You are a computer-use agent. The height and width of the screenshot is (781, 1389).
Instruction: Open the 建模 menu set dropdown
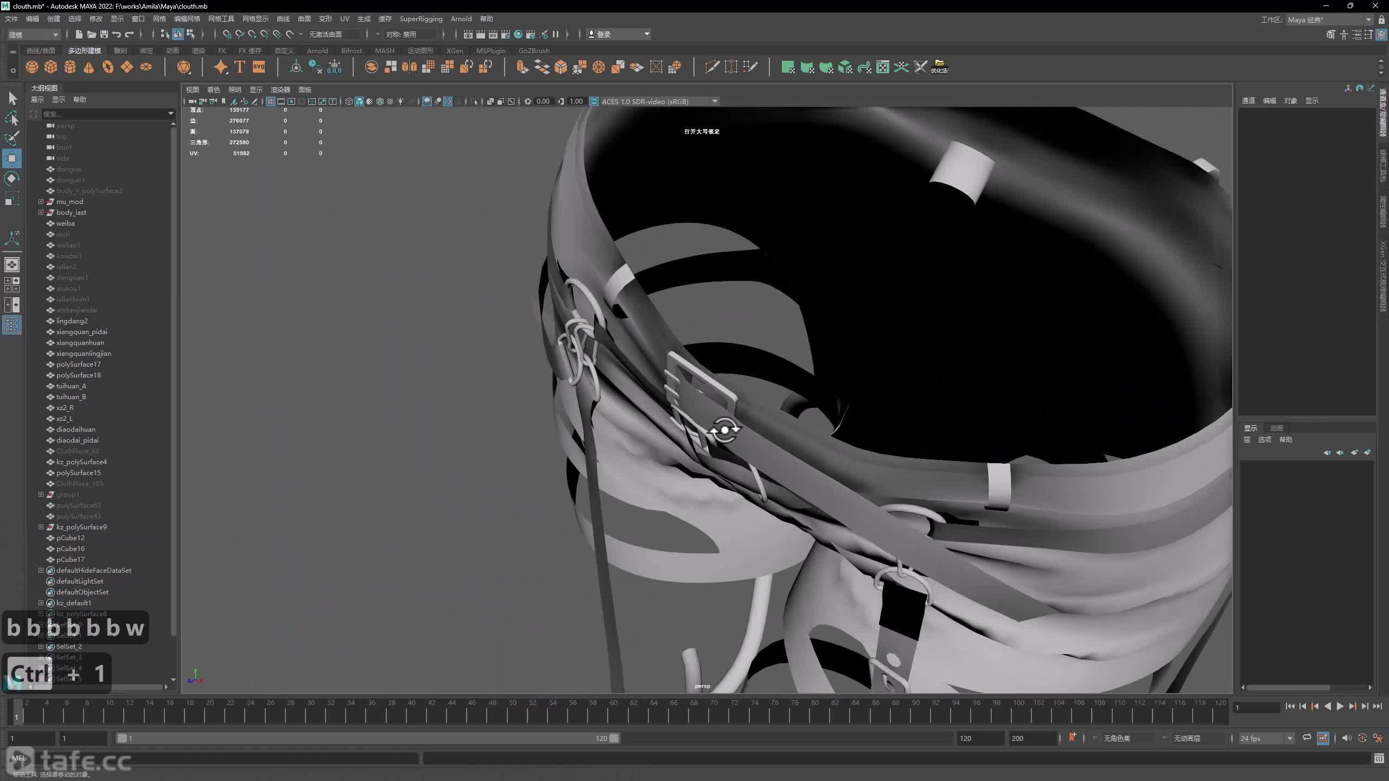33,34
